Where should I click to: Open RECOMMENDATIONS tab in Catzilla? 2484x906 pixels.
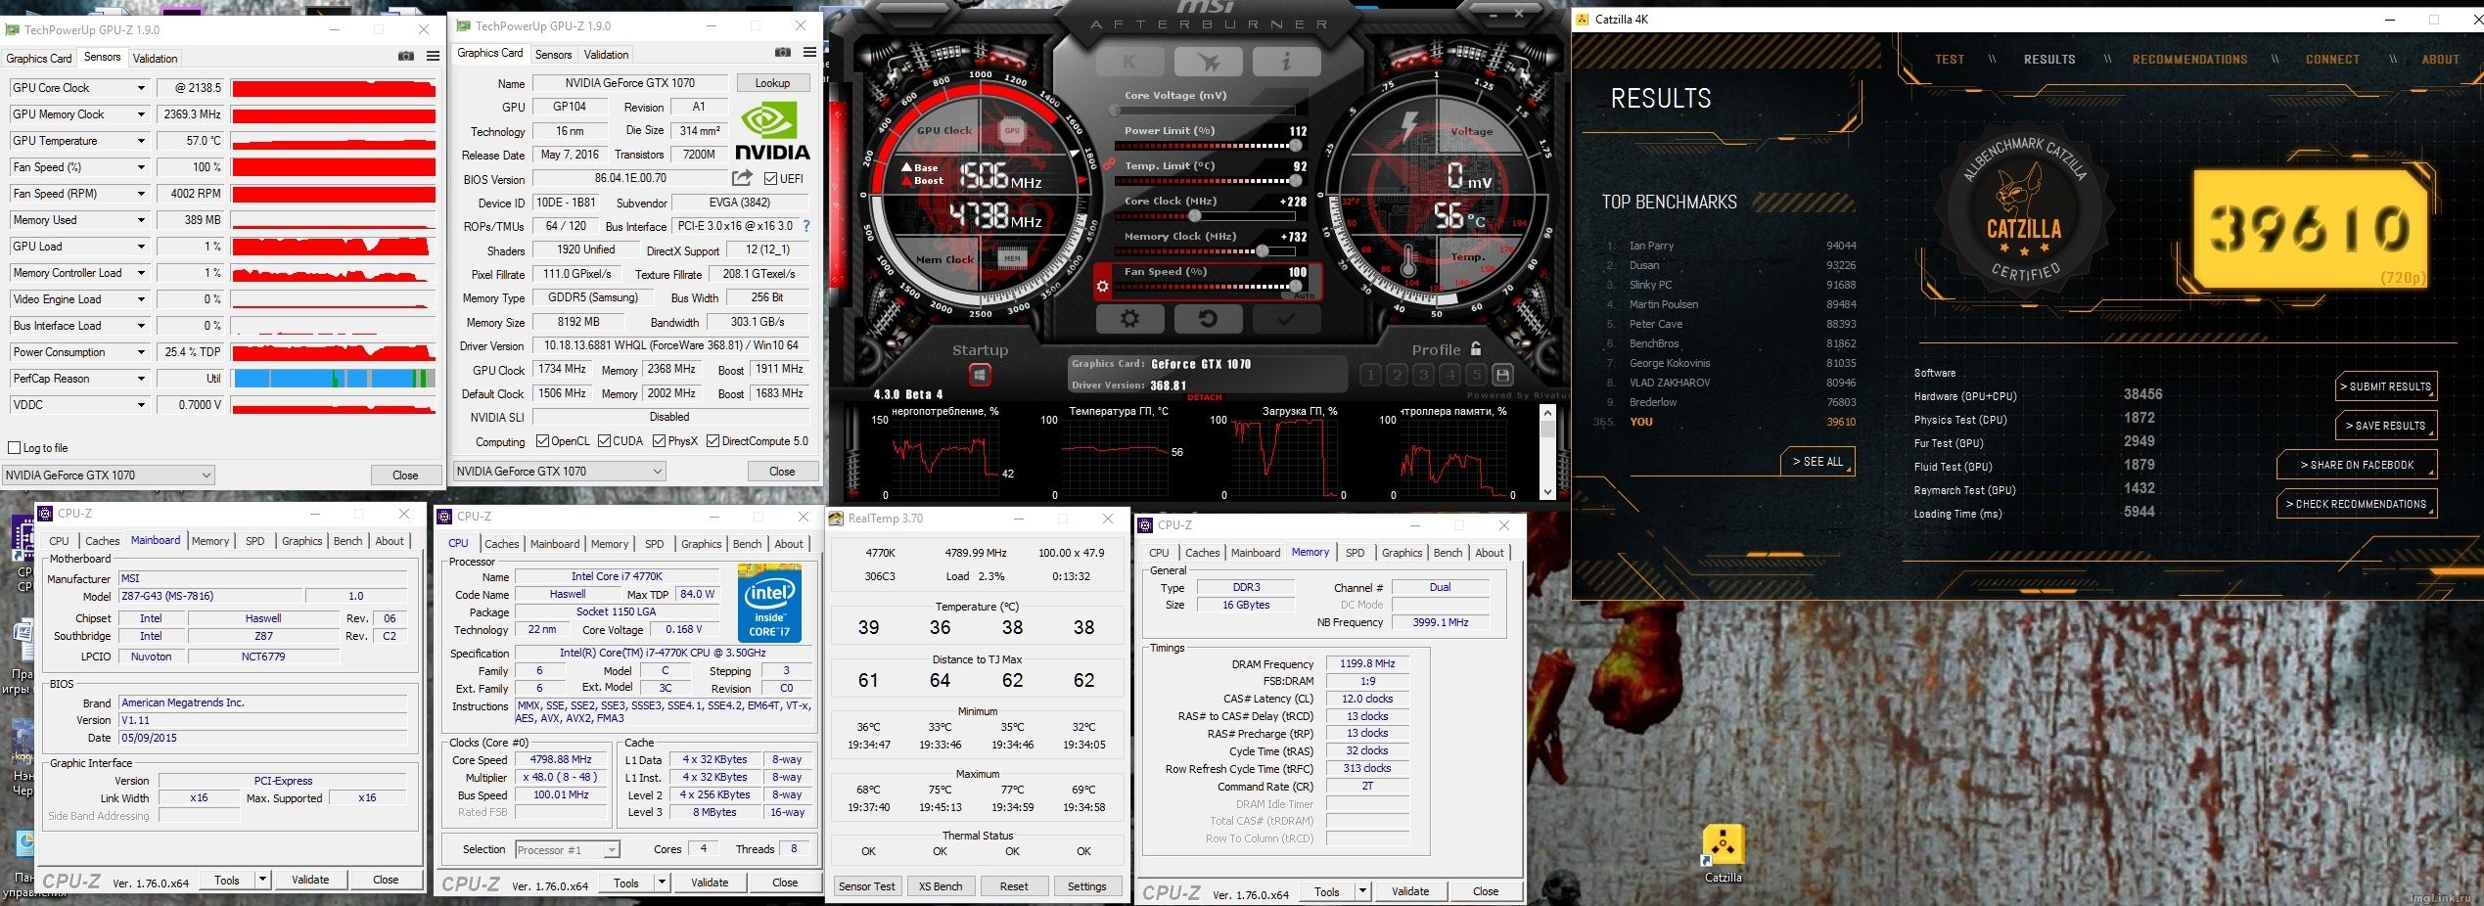[2189, 60]
